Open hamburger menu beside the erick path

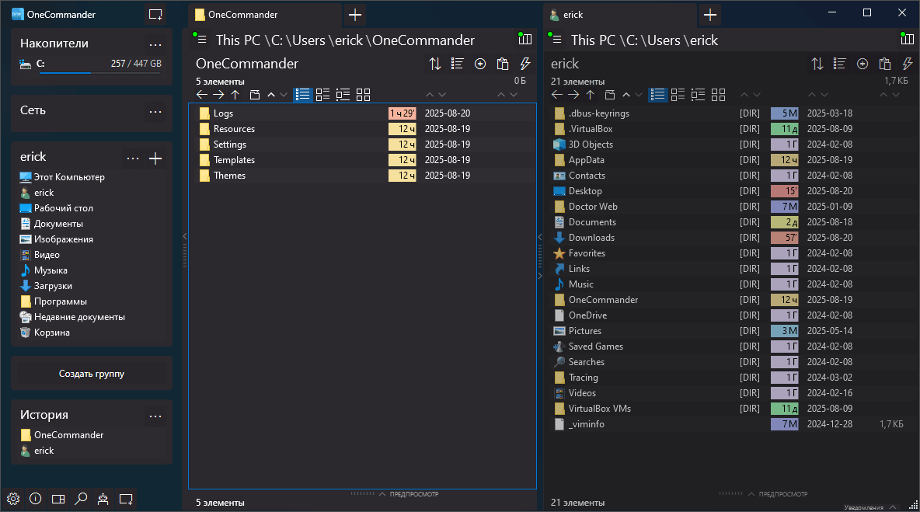[x=557, y=40]
